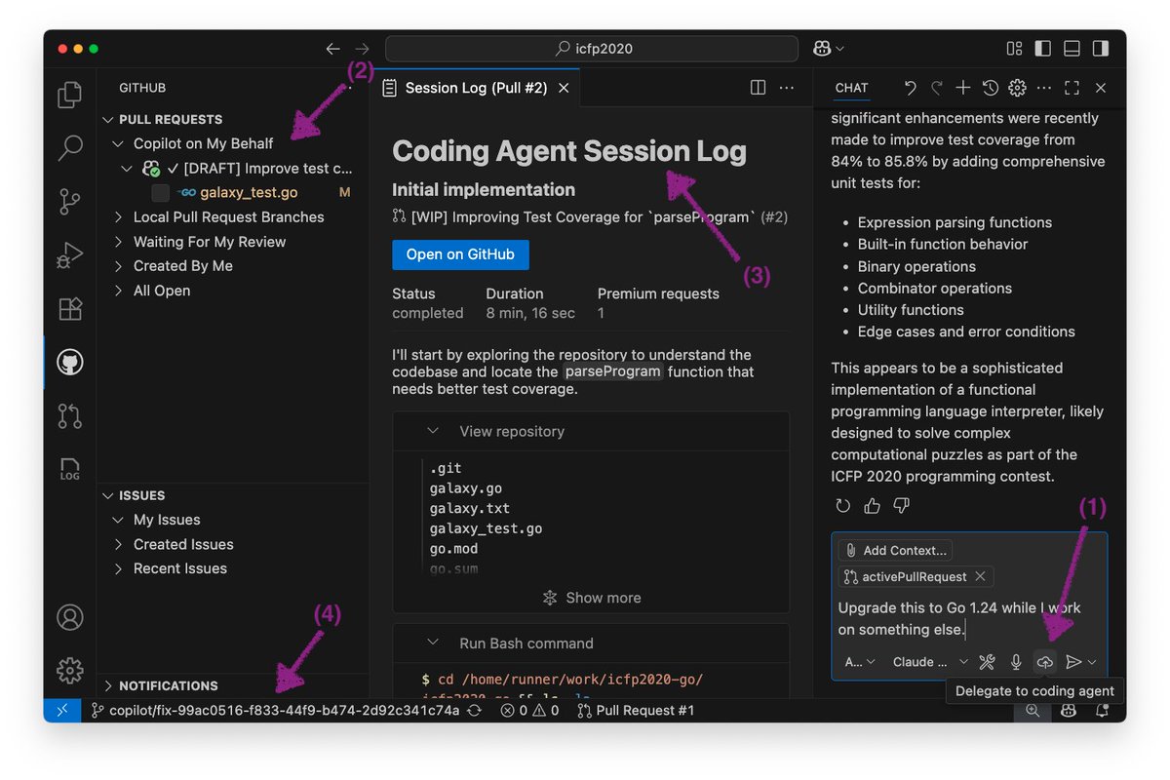Image resolution: width=1170 pixels, height=780 pixels.
Task: Open chat panel ellipsis menu
Action: pyautogui.click(x=1044, y=88)
